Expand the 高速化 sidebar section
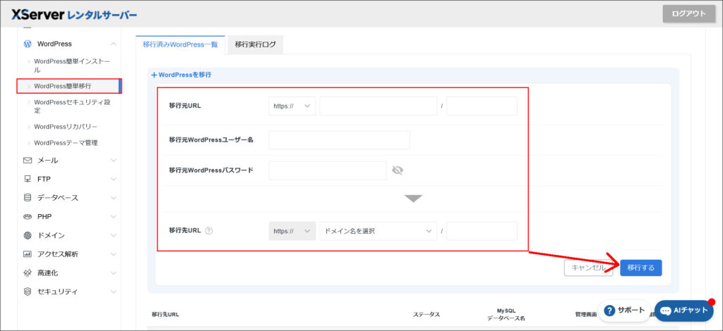 coord(114,273)
